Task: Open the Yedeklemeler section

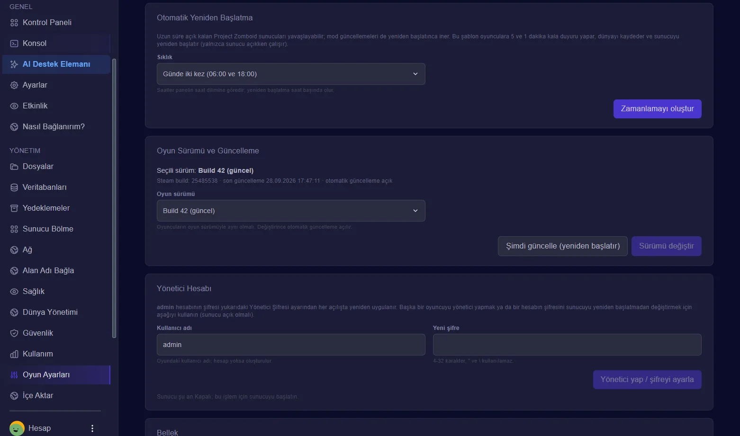Action: (56, 208)
